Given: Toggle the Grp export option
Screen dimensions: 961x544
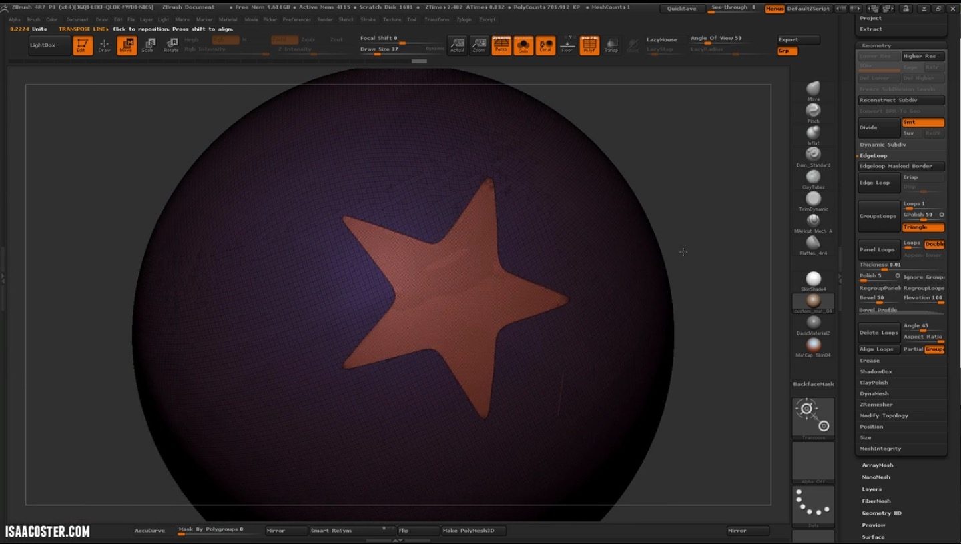Looking at the screenshot, I should tap(787, 51).
